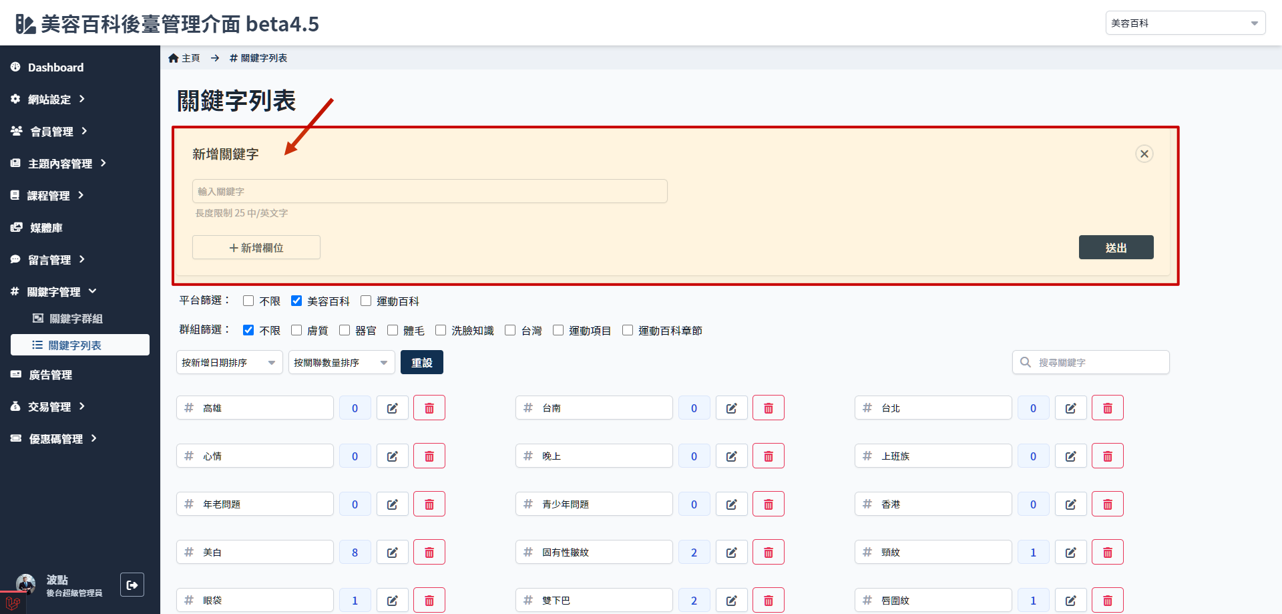
Task: Open 廣告管理 in sidebar
Action: point(41,374)
